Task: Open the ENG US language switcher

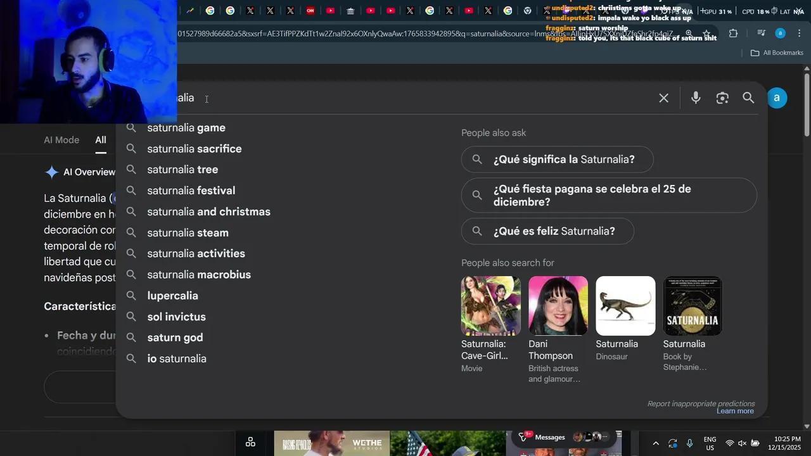Action: (710, 443)
